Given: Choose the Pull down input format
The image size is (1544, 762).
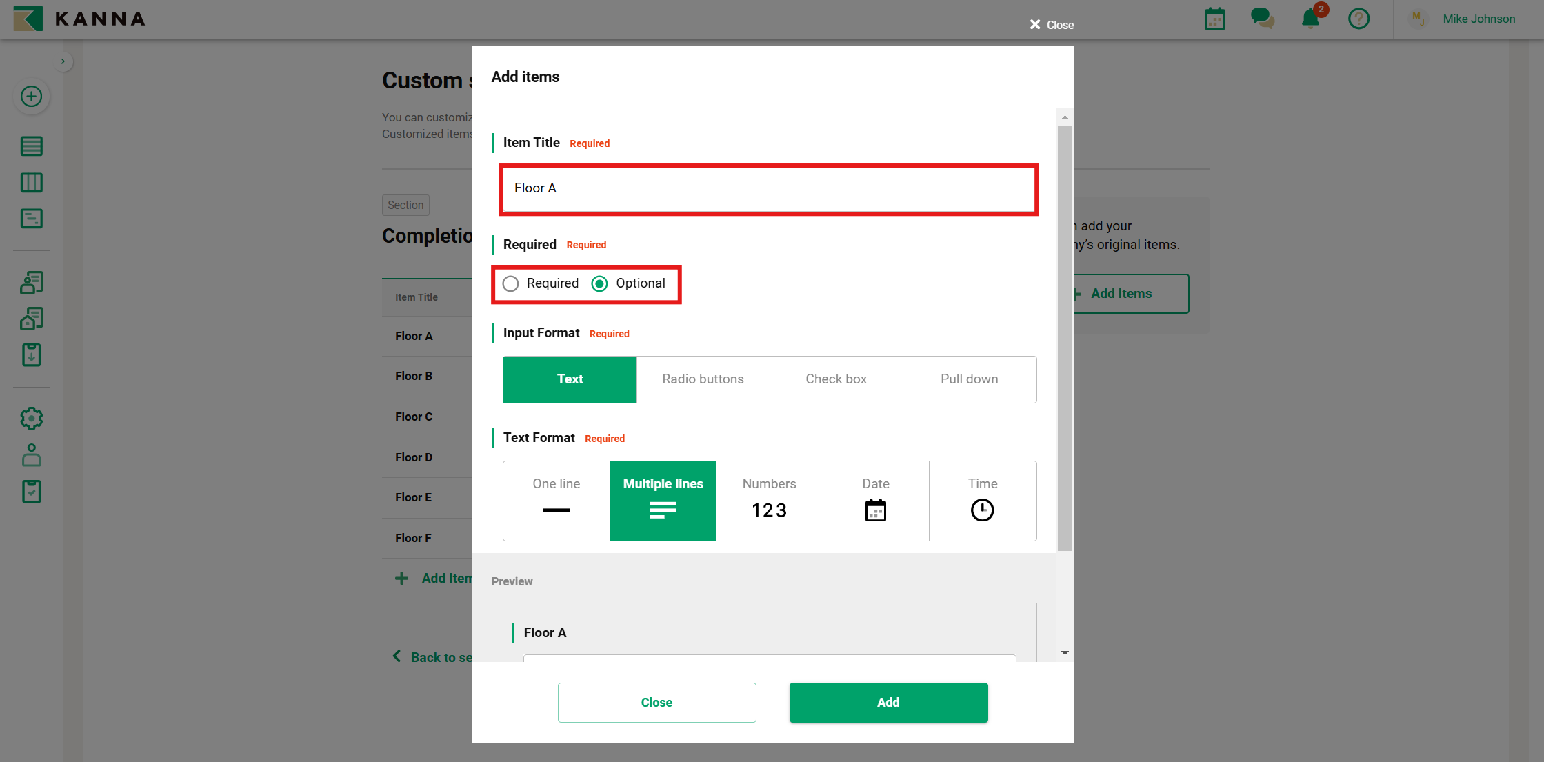Looking at the screenshot, I should [x=969, y=379].
